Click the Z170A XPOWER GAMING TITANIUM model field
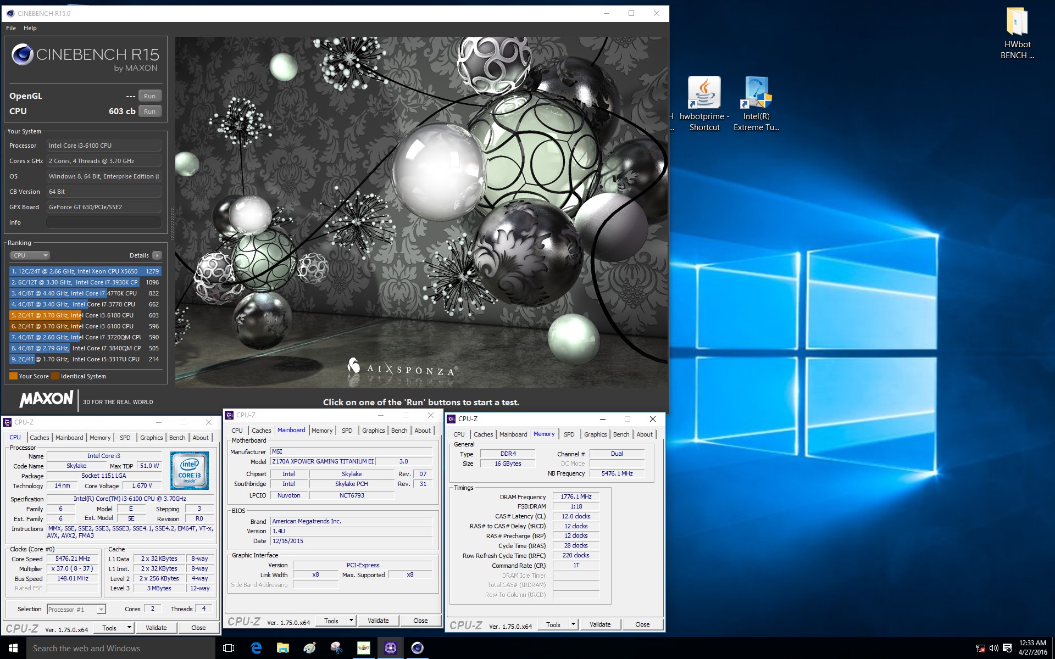This screenshot has width=1055, height=659. (323, 461)
